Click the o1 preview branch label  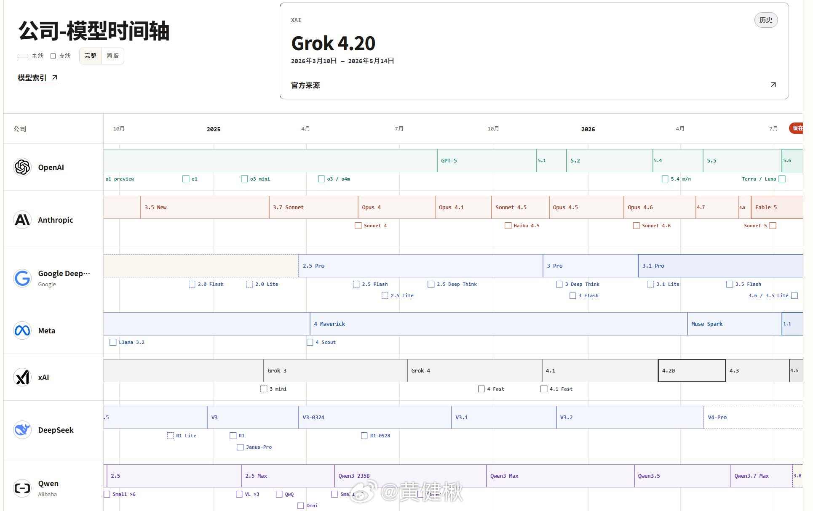(x=120, y=179)
